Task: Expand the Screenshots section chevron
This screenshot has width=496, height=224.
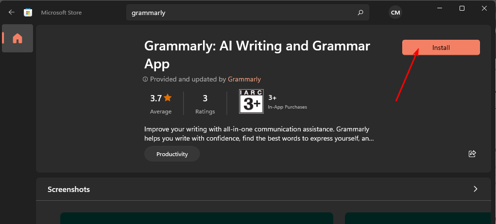Action: [475, 189]
